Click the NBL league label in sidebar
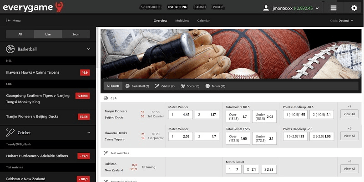 tap(9, 61)
